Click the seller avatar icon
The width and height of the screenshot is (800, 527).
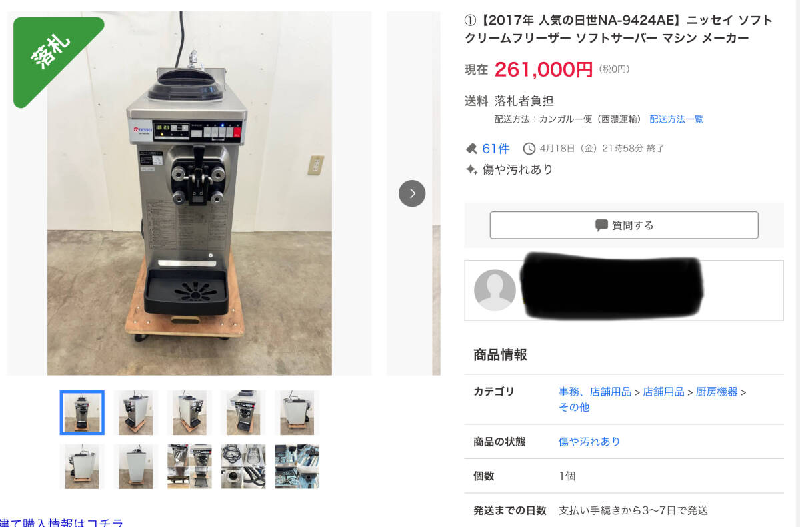pos(495,290)
